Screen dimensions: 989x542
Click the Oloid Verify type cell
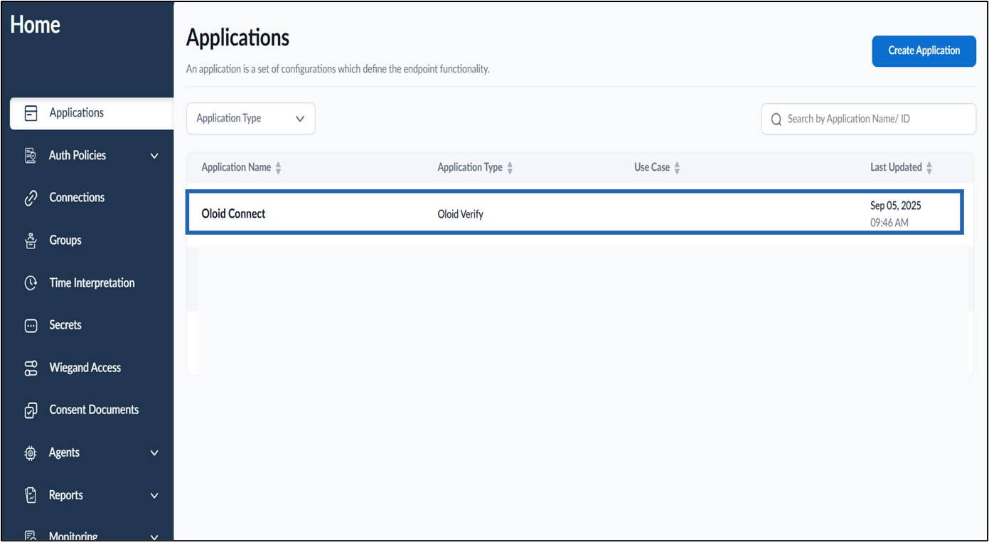coord(461,214)
